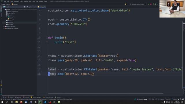Image resolution: width=185 pixels, height=104 pixels.
Task: Click Install update link in status bar
Action: tap(53, 99)
